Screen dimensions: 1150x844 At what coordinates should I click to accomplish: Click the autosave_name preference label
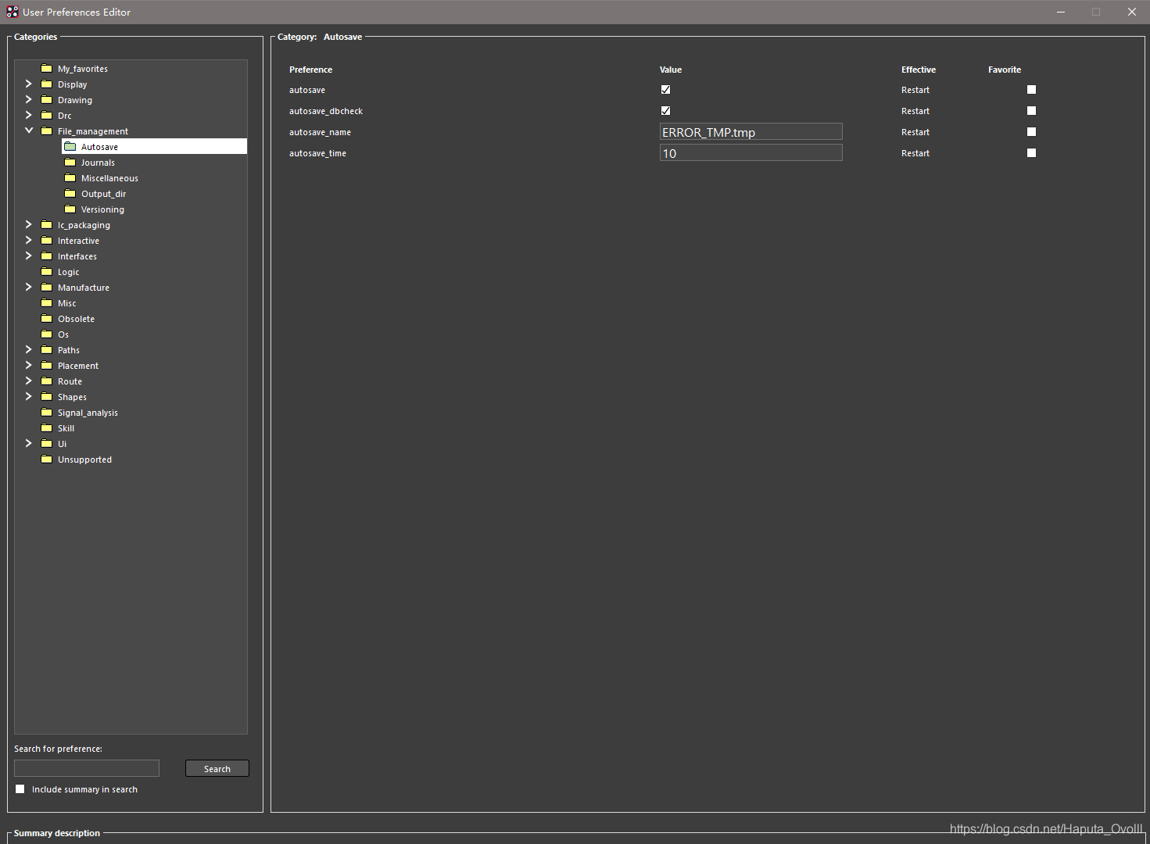(x=320, y=132)
